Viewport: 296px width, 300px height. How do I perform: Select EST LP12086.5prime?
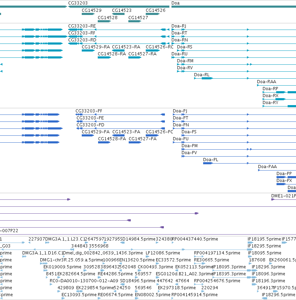tap(163, 253)
